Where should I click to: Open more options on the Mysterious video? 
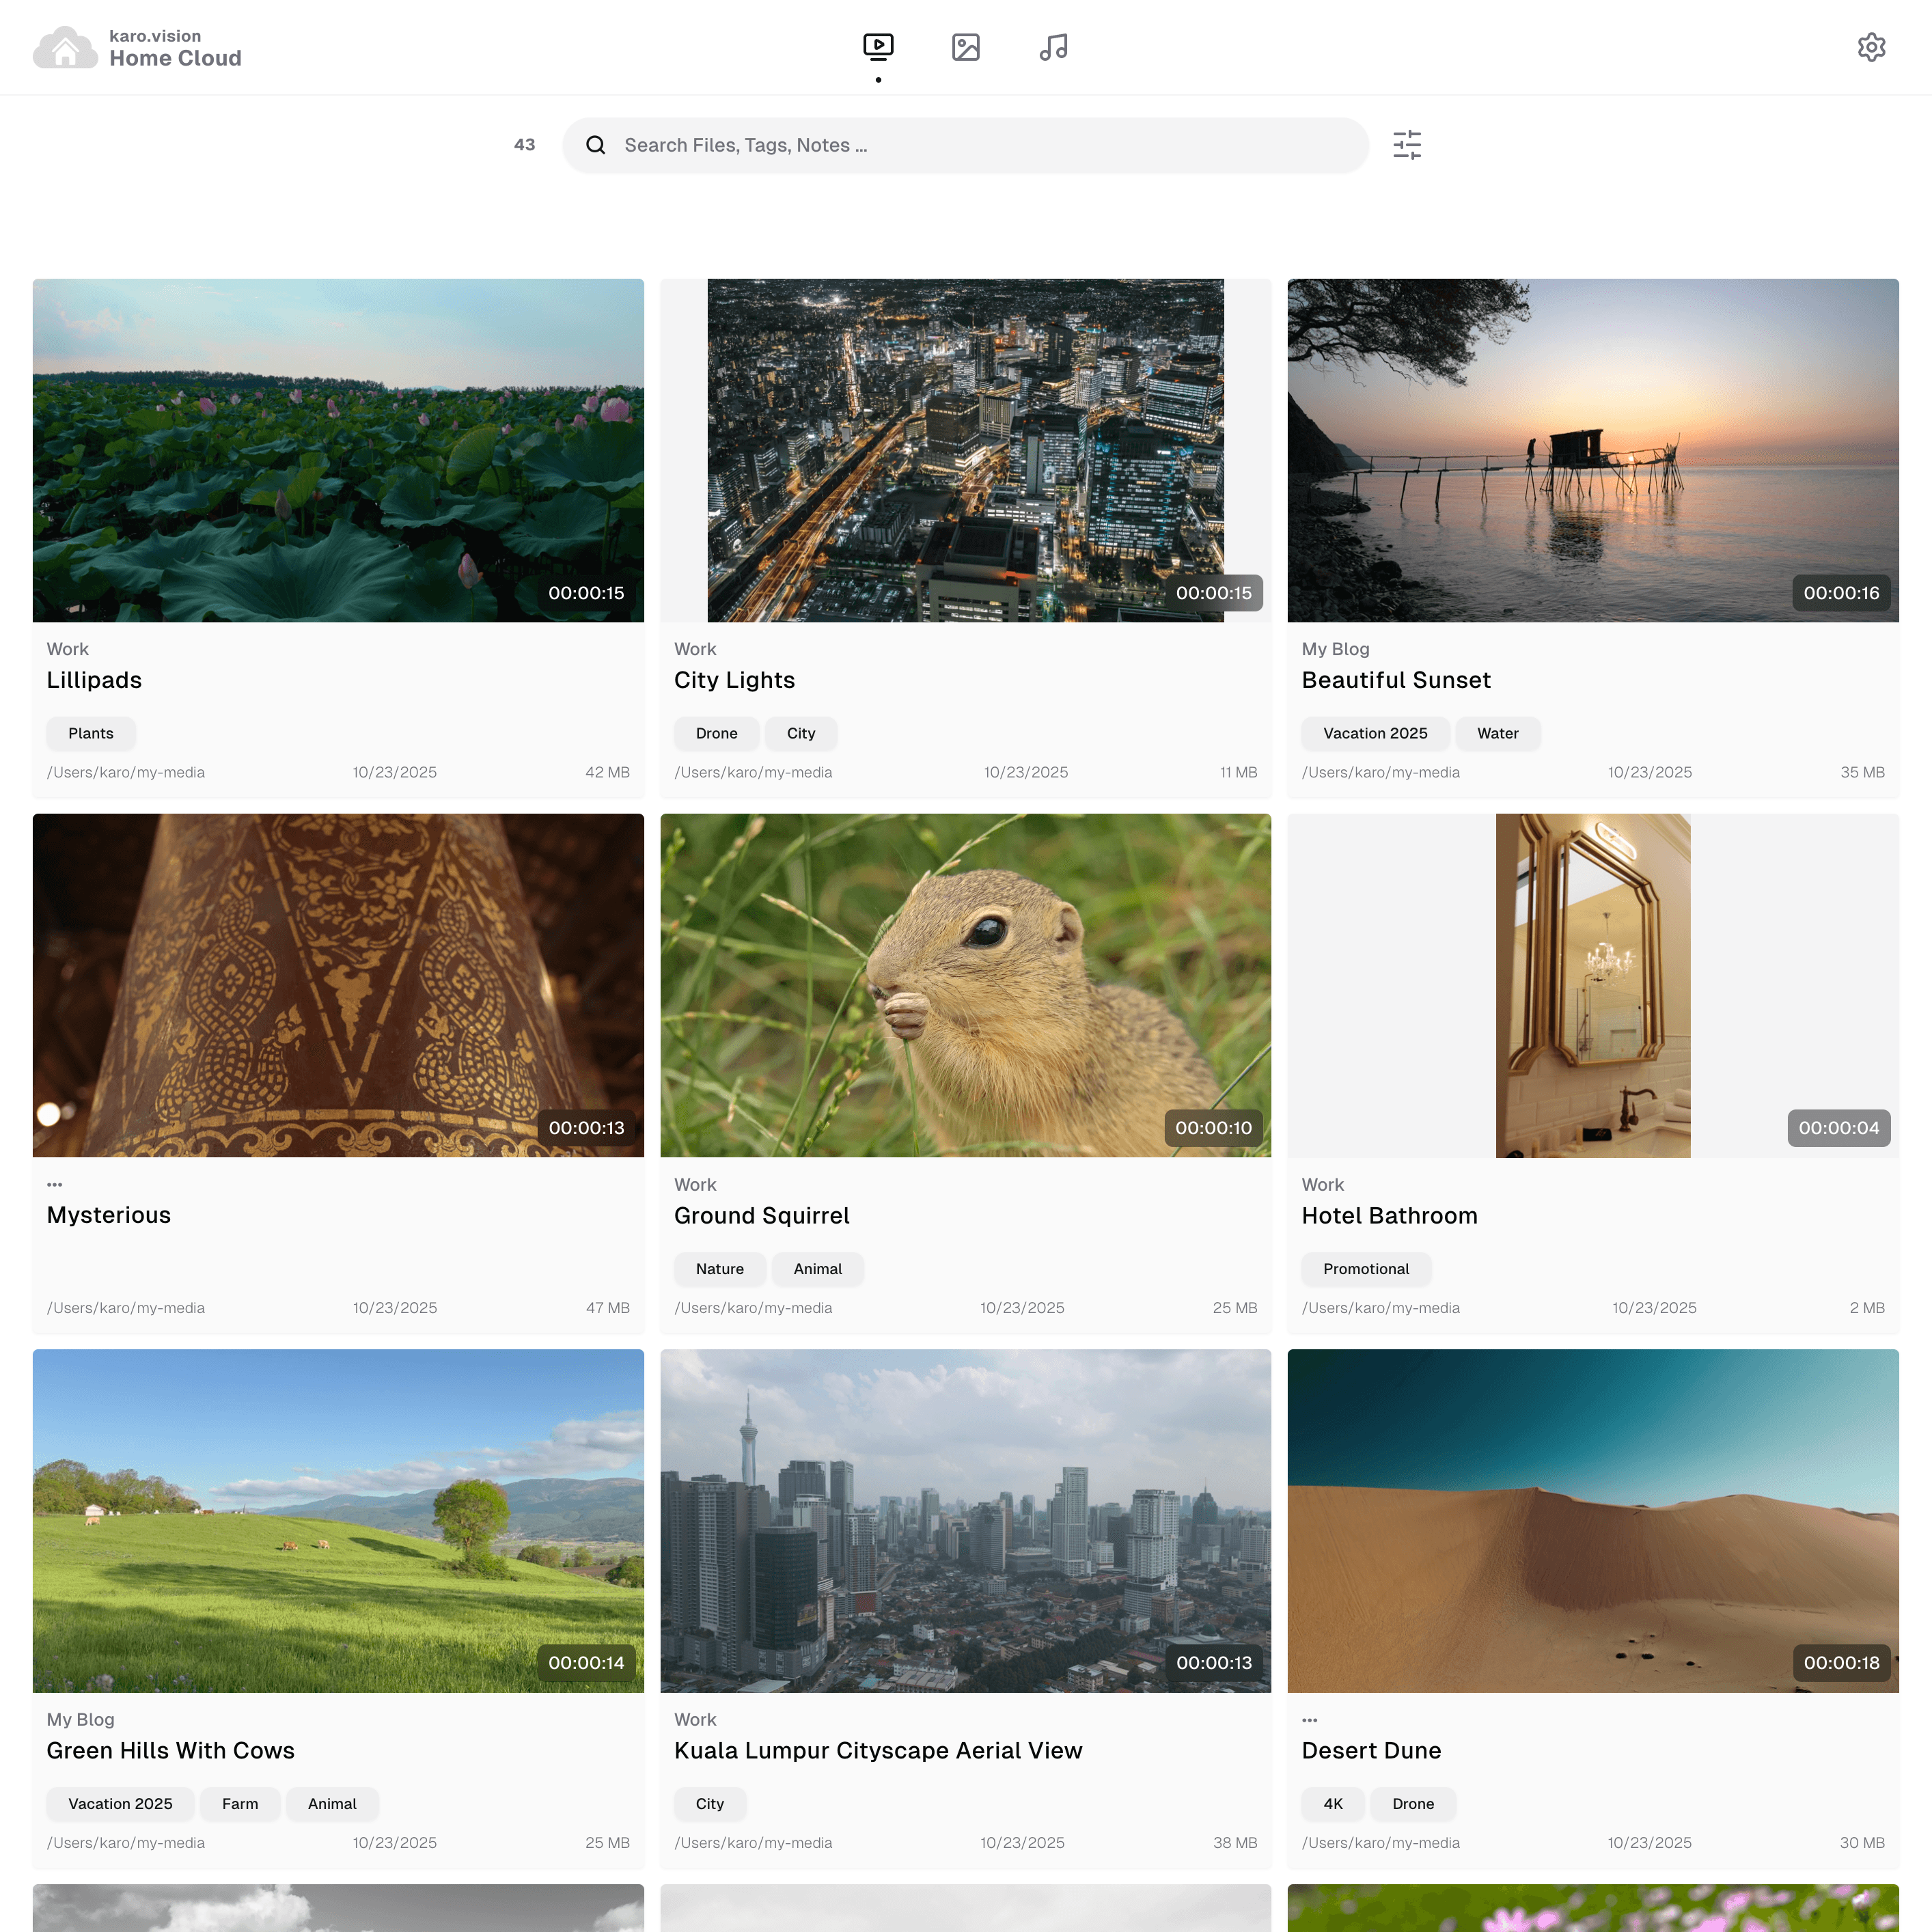click(x=55, y=1184)
